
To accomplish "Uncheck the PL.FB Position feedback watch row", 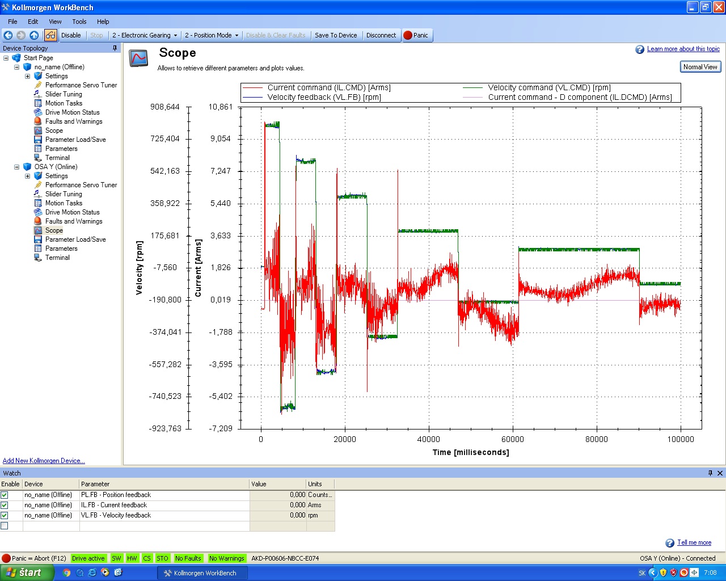I will coord(5,495).
